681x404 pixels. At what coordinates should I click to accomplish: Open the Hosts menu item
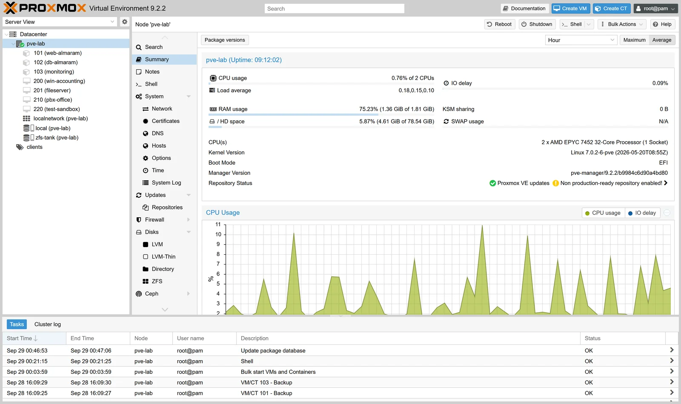pos(164,146)
